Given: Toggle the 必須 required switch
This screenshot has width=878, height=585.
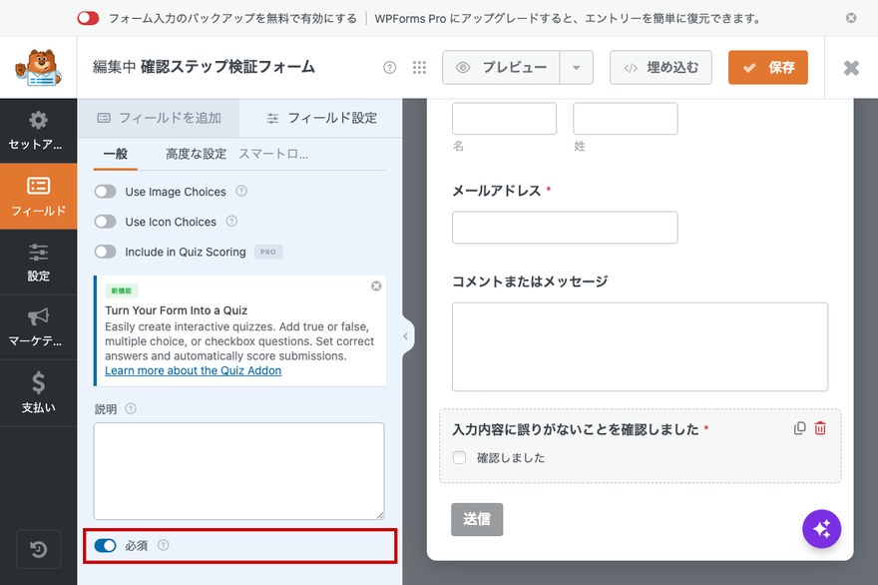Looking at the screenshot, I should [x=106, y=545].
